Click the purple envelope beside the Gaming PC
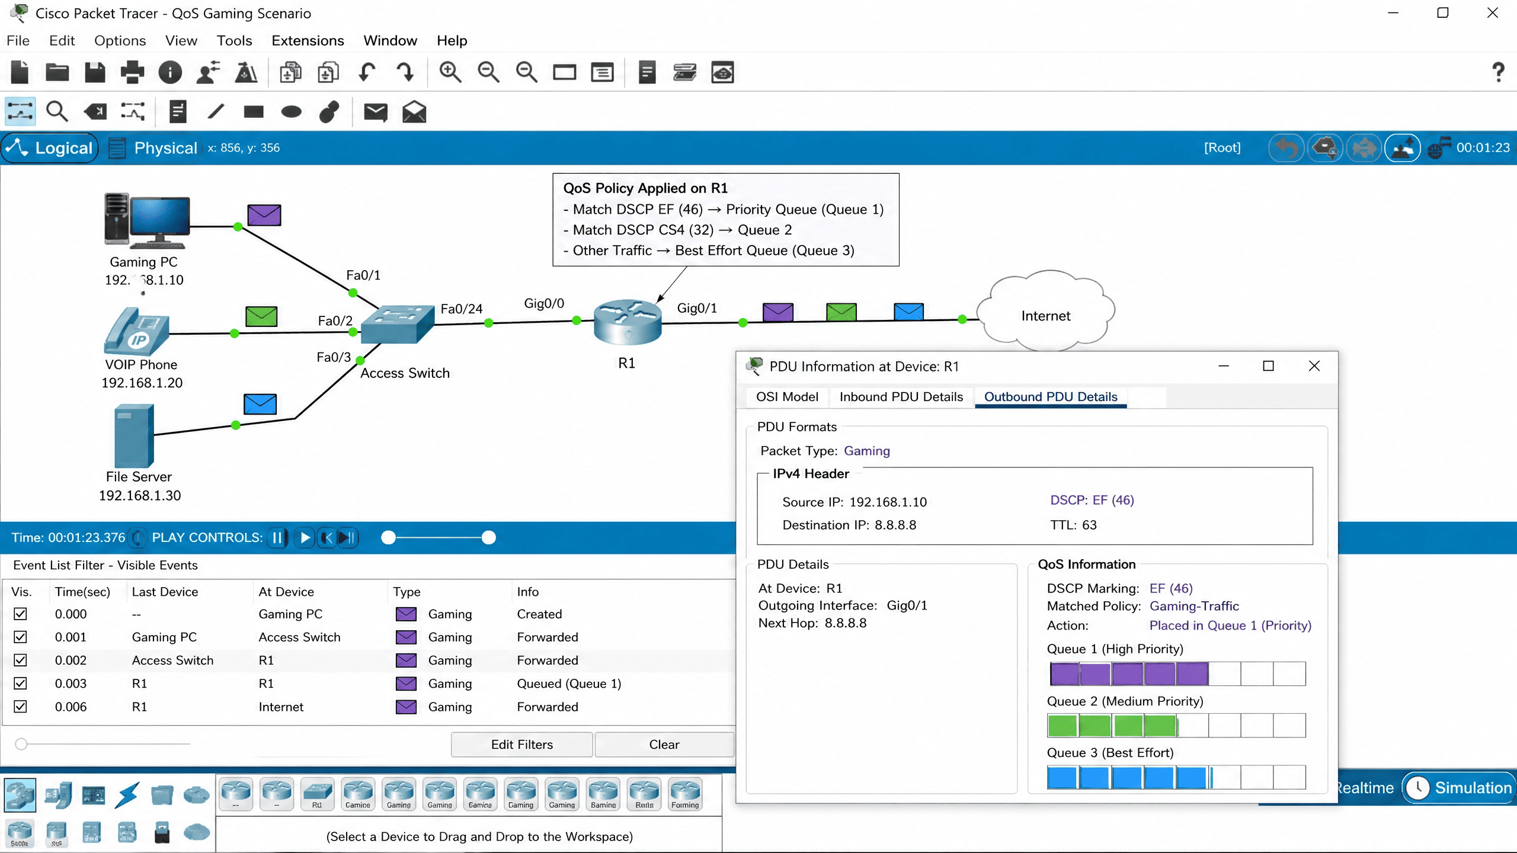The width and height of the screenshot is (1517, 853). 264,214
